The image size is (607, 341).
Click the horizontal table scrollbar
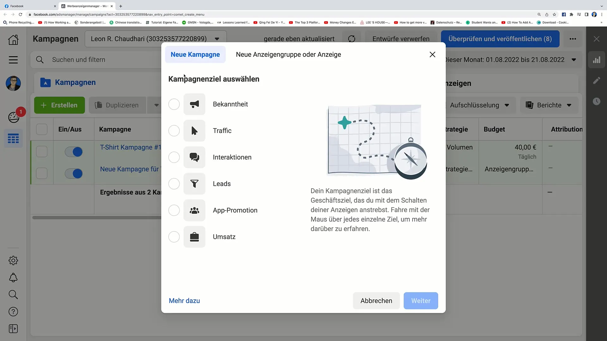point(97,218)
